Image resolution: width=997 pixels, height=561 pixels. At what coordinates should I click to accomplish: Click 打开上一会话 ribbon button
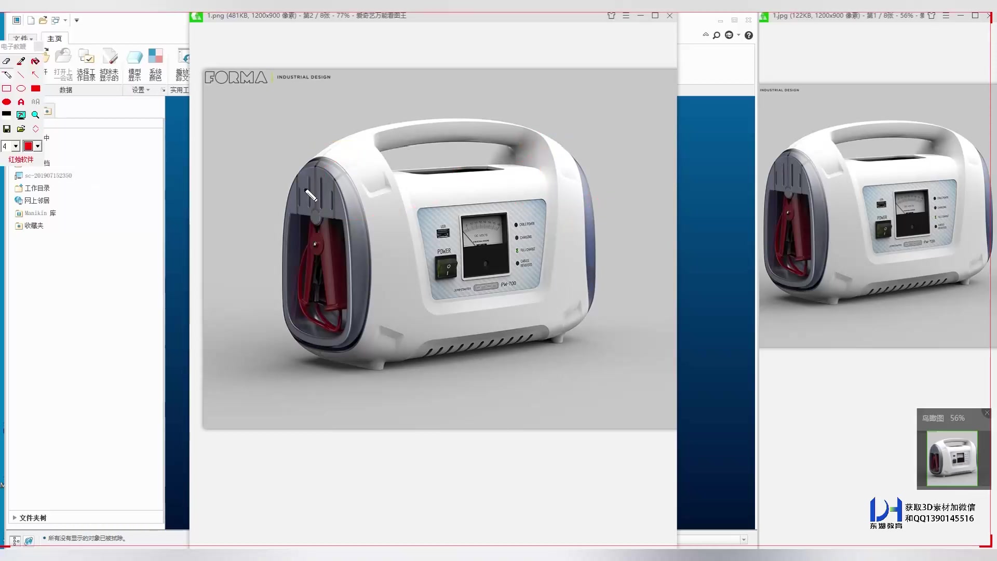[x=63, y=65]
